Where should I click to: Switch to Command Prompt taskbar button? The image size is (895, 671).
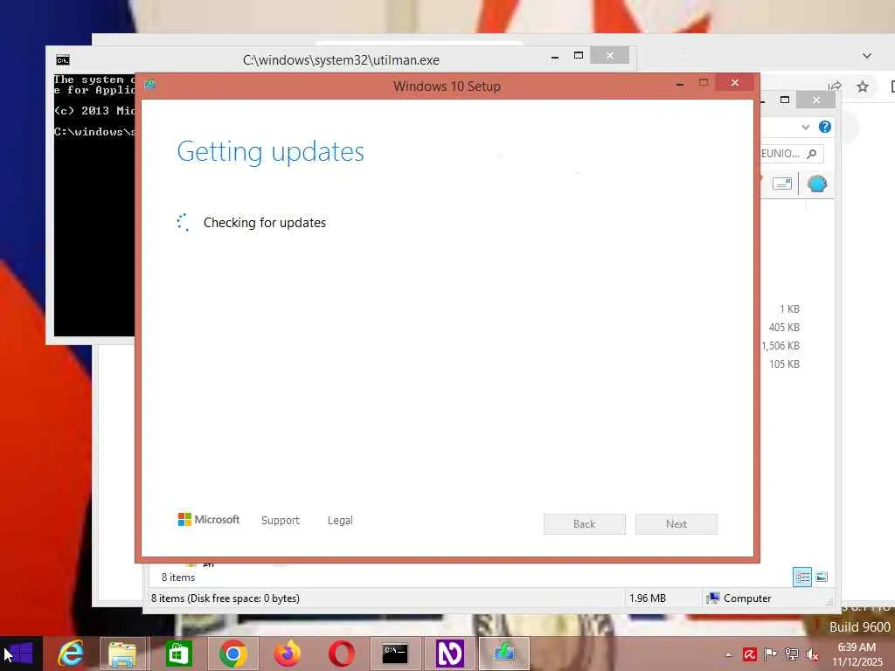pyautogui.click(x=395, y=654)
